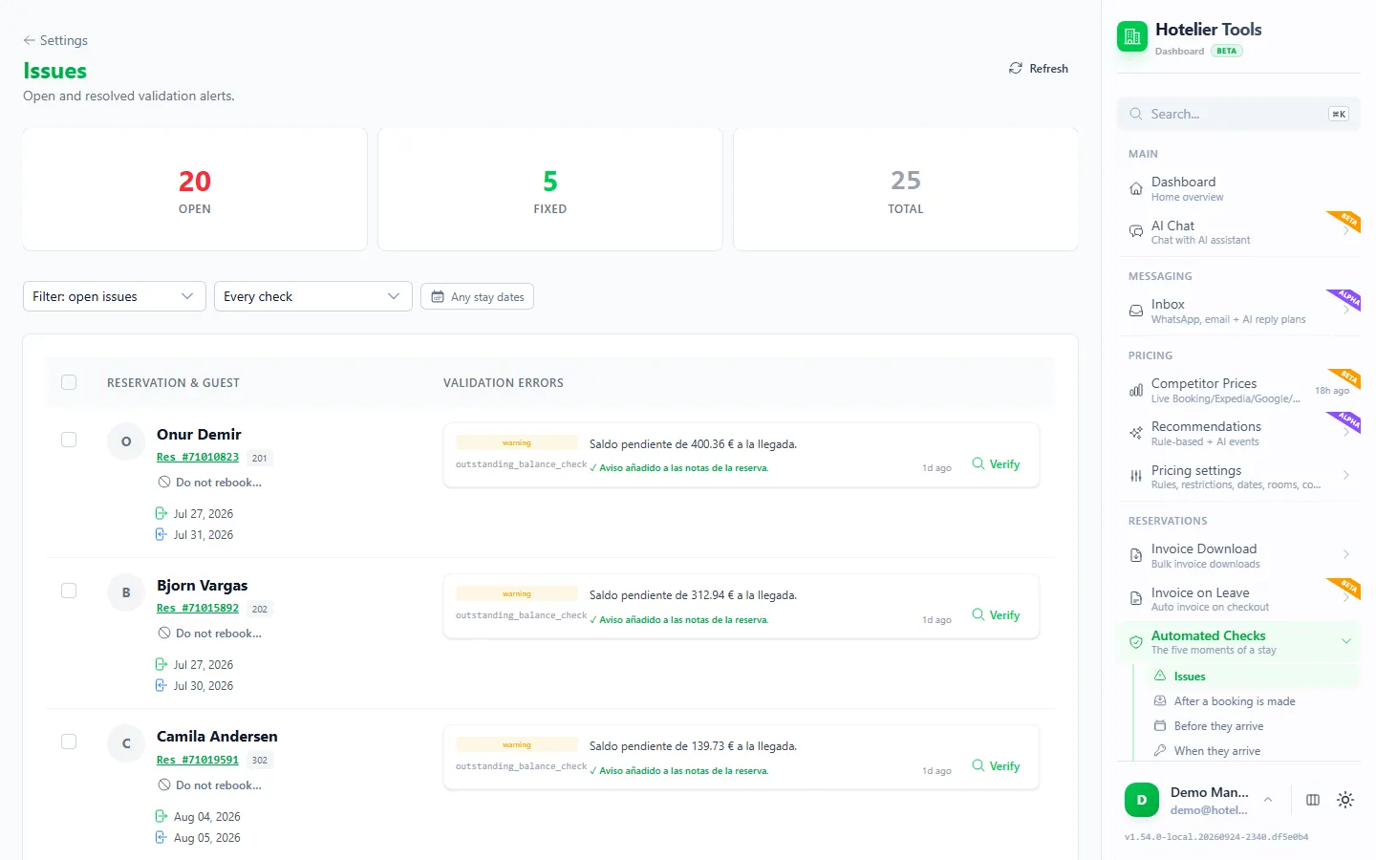Open the 'Filter: open issues' dropdown
1376x860 pixels.
coord(115,296)
